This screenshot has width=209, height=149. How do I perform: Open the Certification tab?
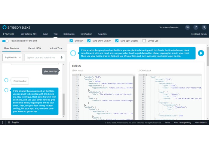point(86,34)
